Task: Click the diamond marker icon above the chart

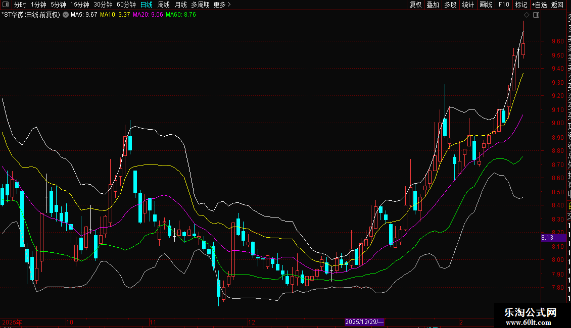Action: [x=527, y=15]
